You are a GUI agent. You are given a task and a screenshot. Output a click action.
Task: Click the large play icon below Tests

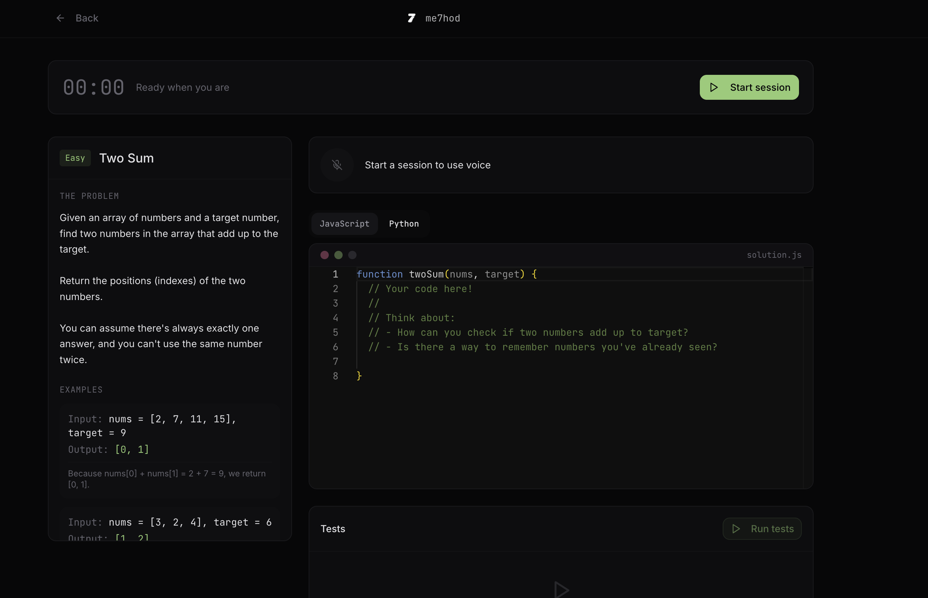(x=561, y=589)
